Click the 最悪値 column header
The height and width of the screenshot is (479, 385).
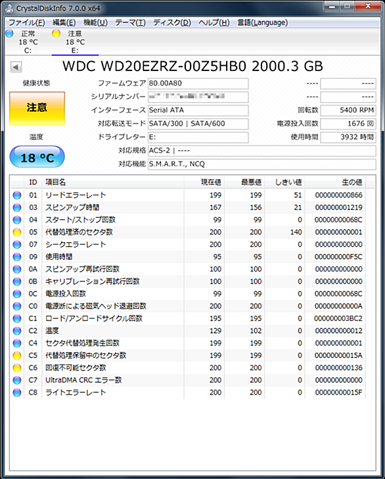[244, 182]
